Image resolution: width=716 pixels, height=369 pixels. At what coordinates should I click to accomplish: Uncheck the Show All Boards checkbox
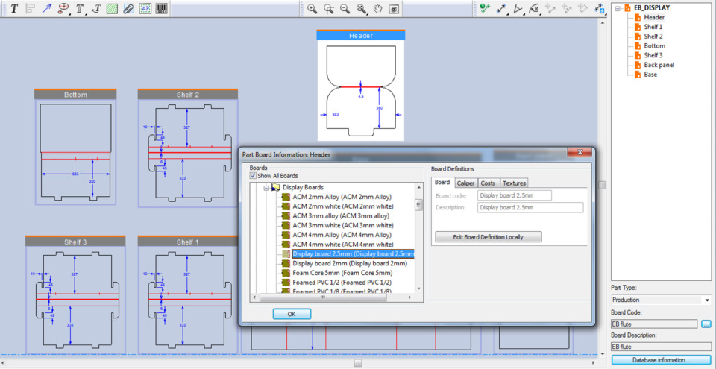click(x=254, y=176)
